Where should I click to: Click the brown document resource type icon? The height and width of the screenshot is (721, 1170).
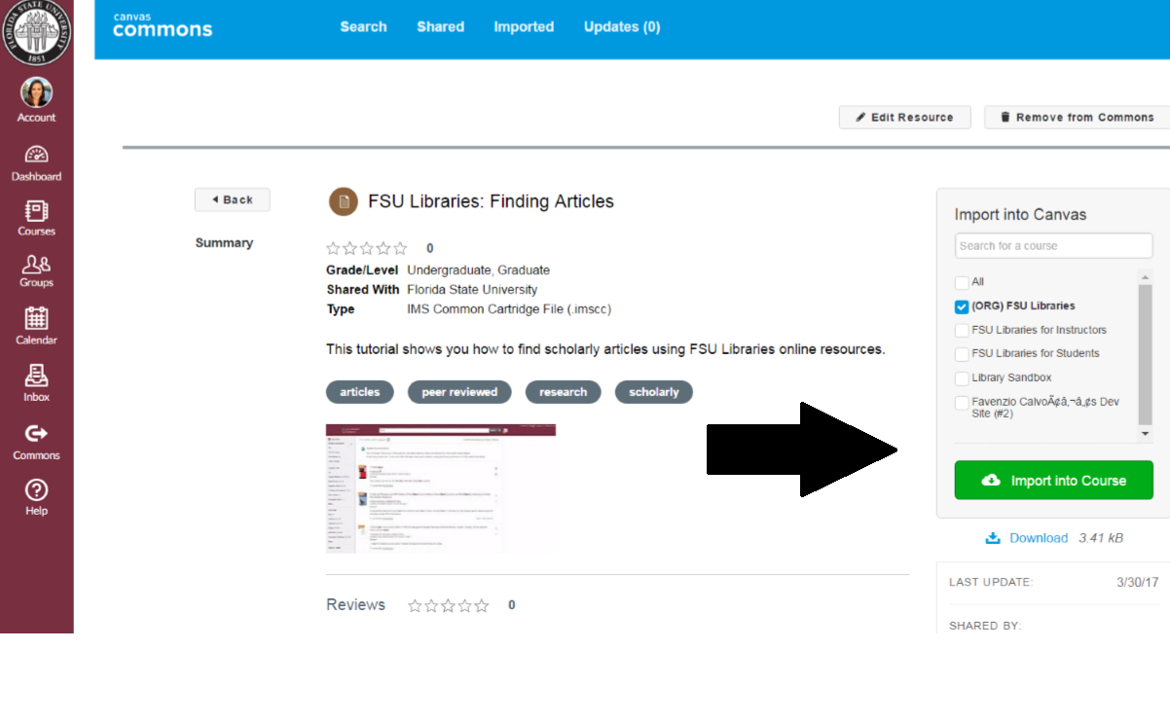click(344, 201)
